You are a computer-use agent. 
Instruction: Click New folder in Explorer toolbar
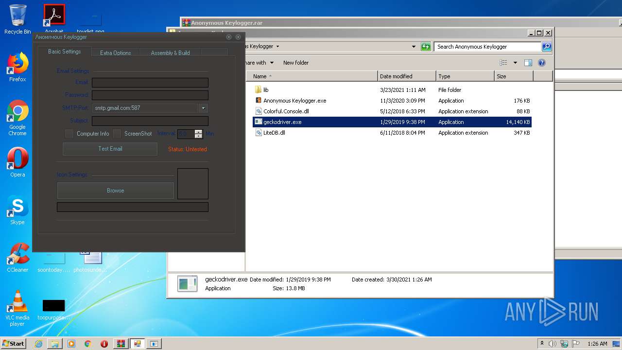296,63
